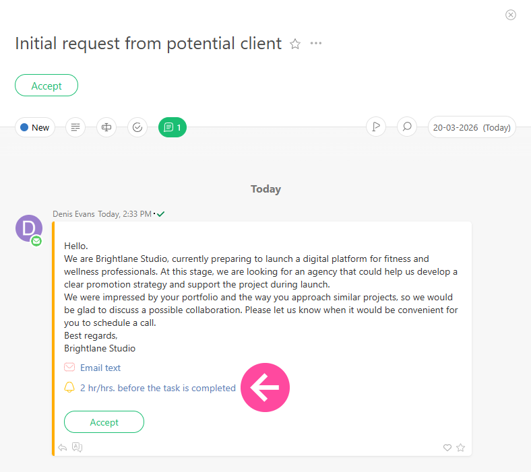Click the flag priority icon
Viewport: 531px width, 472px height.
tap(376, 127)
